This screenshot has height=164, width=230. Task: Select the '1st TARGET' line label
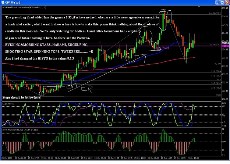pos(215,44)
